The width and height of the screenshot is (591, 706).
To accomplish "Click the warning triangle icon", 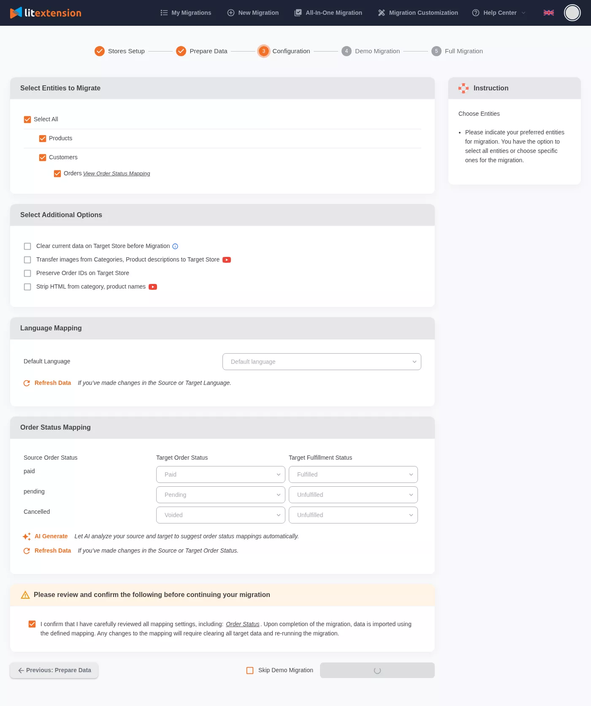I will click(25, 595).
